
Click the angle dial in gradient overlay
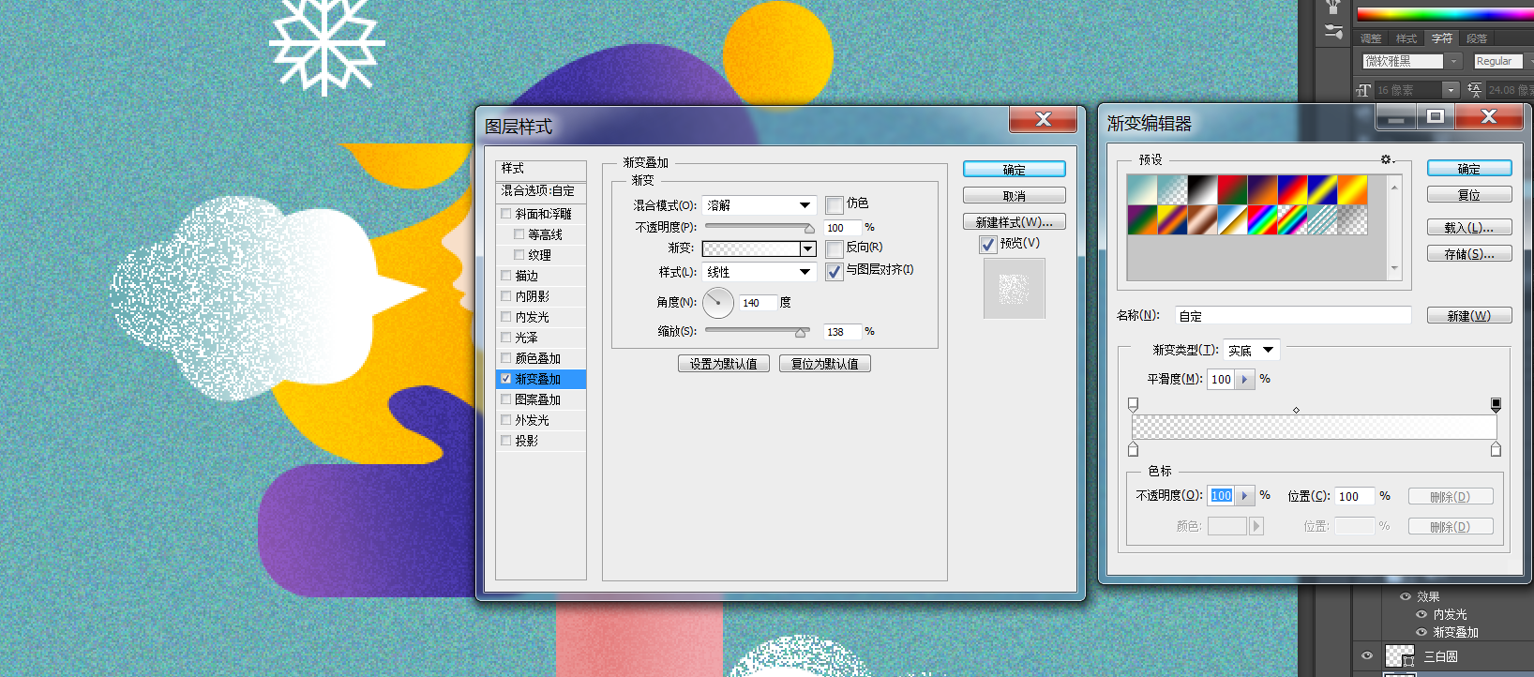click(718, 303)
